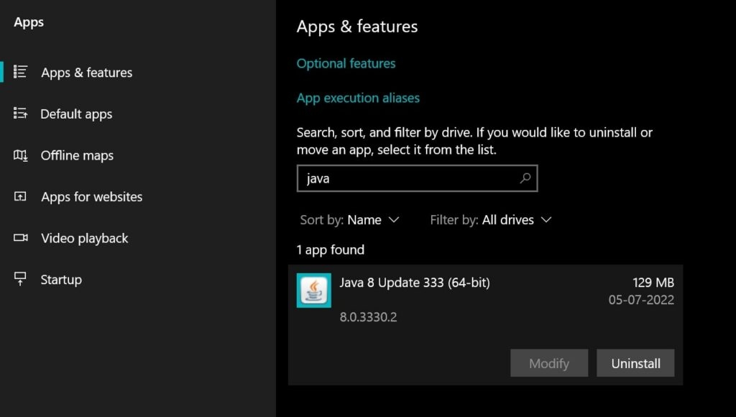Select the Startup menu item
The image size is (736, 417).
point(61,280)
